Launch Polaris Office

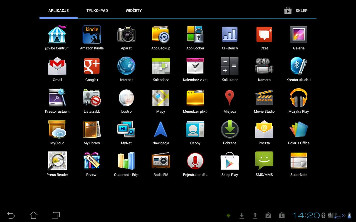pos(299,129)
